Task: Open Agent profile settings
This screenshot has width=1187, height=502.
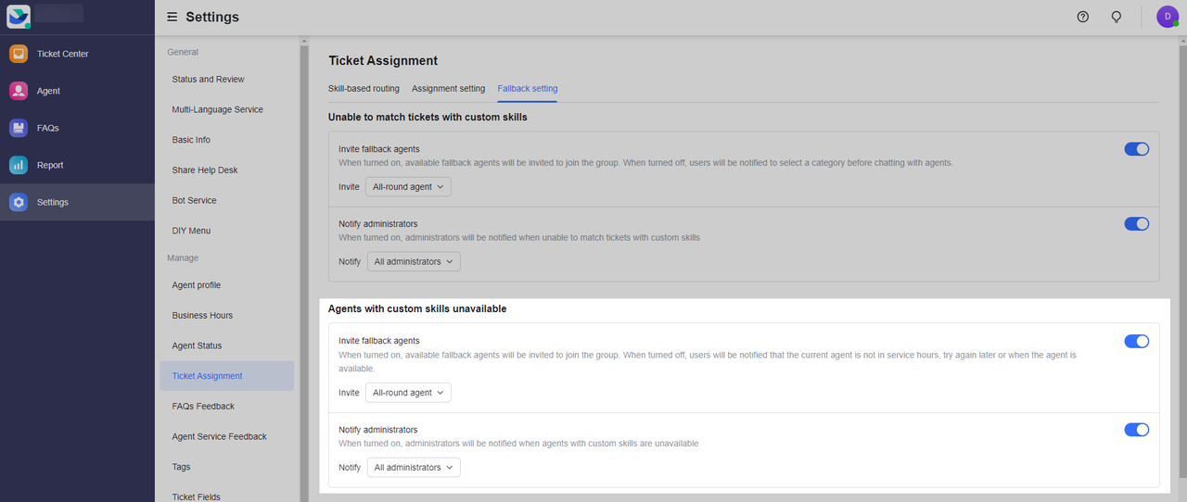Action: coord(227,285)
